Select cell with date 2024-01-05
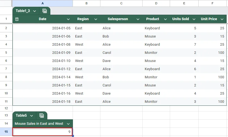The height and width of the screenshot is (137, 228). pos(43,28)
